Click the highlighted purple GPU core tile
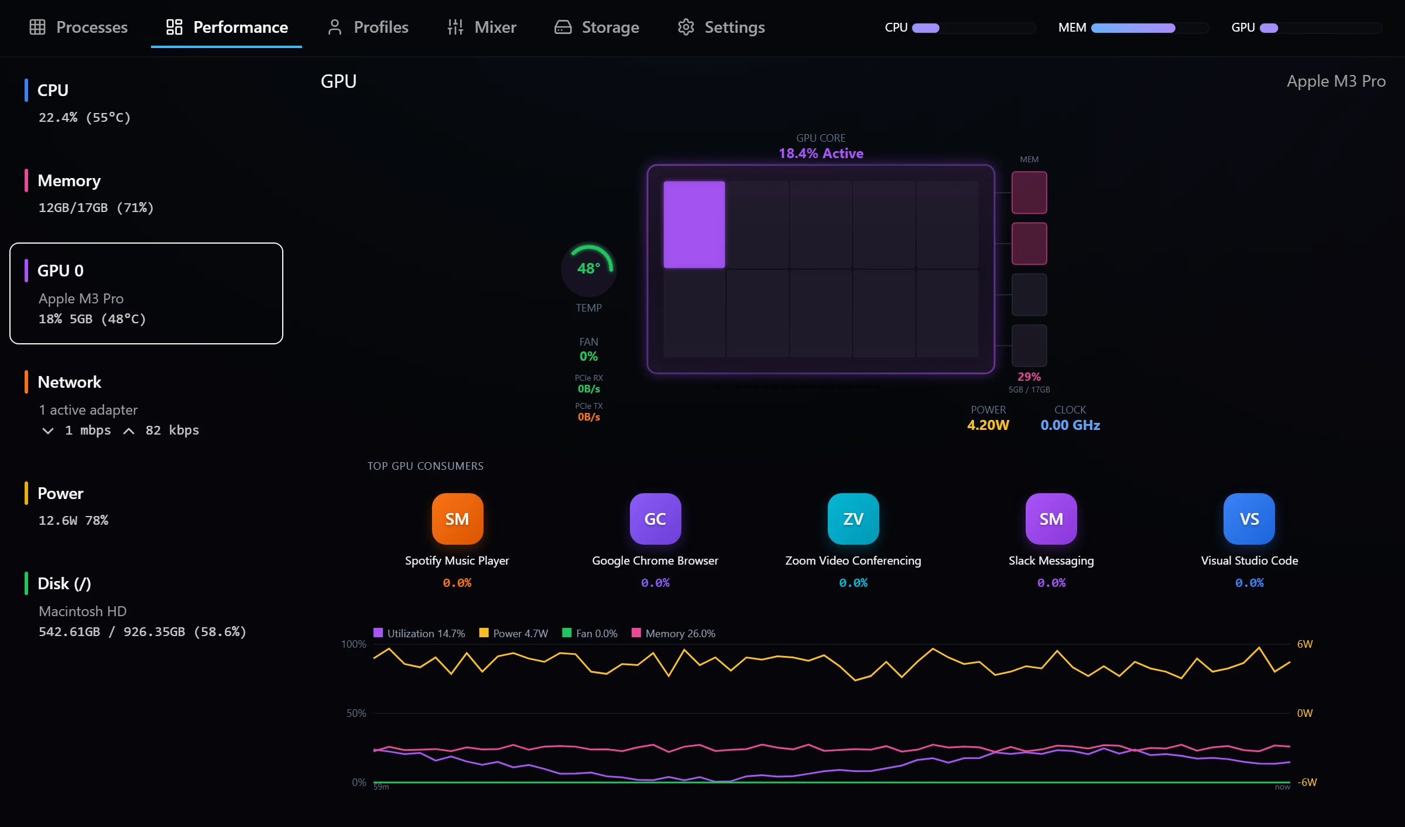 tap(694, 224)
